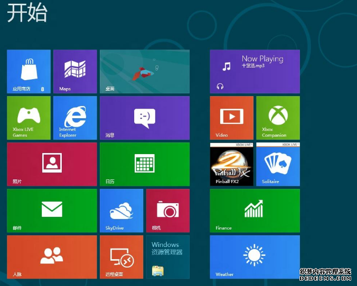The height and width of the screenshot is (286, 357).
Task: Open the 邮件 Mail tile
Action: (52, 211)
